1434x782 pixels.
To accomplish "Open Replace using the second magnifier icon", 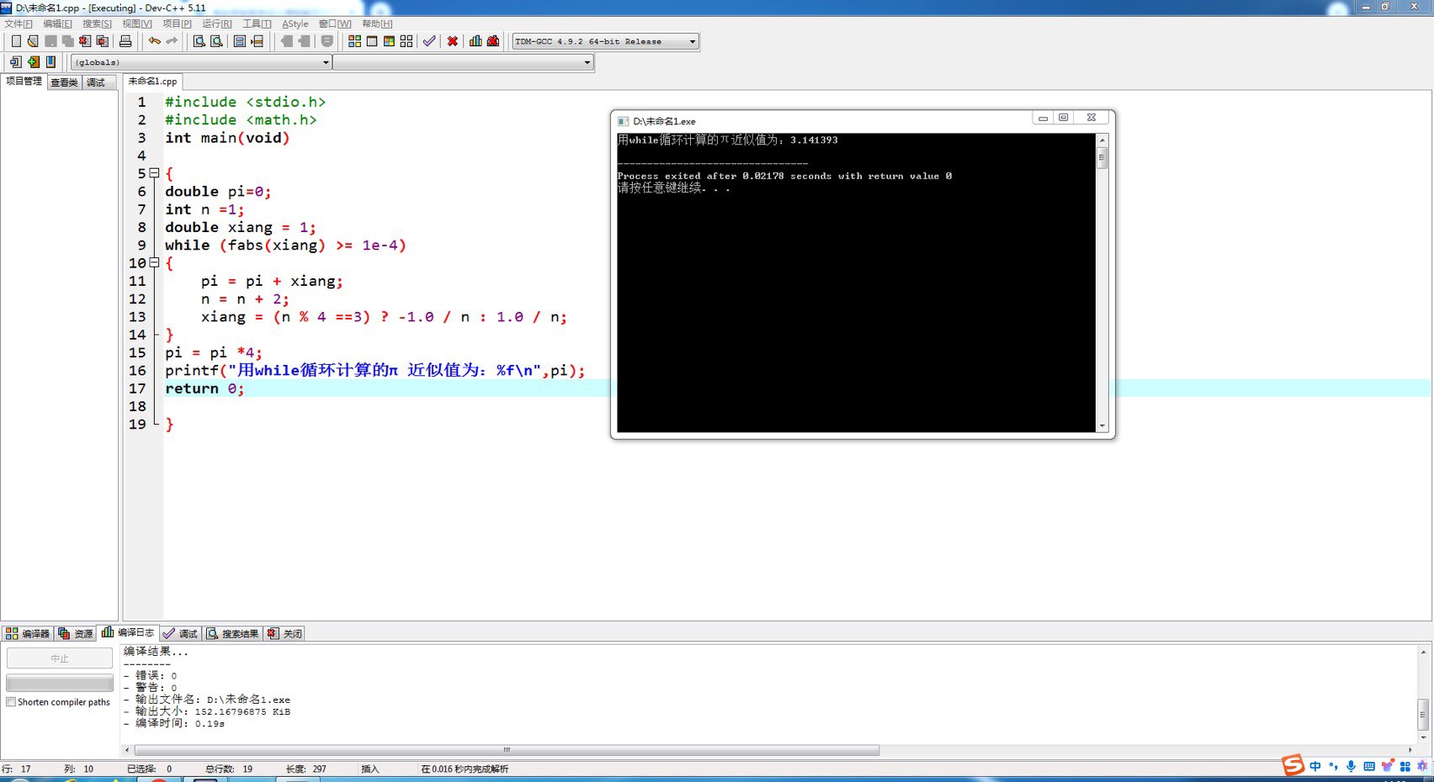I will [216, 41].
